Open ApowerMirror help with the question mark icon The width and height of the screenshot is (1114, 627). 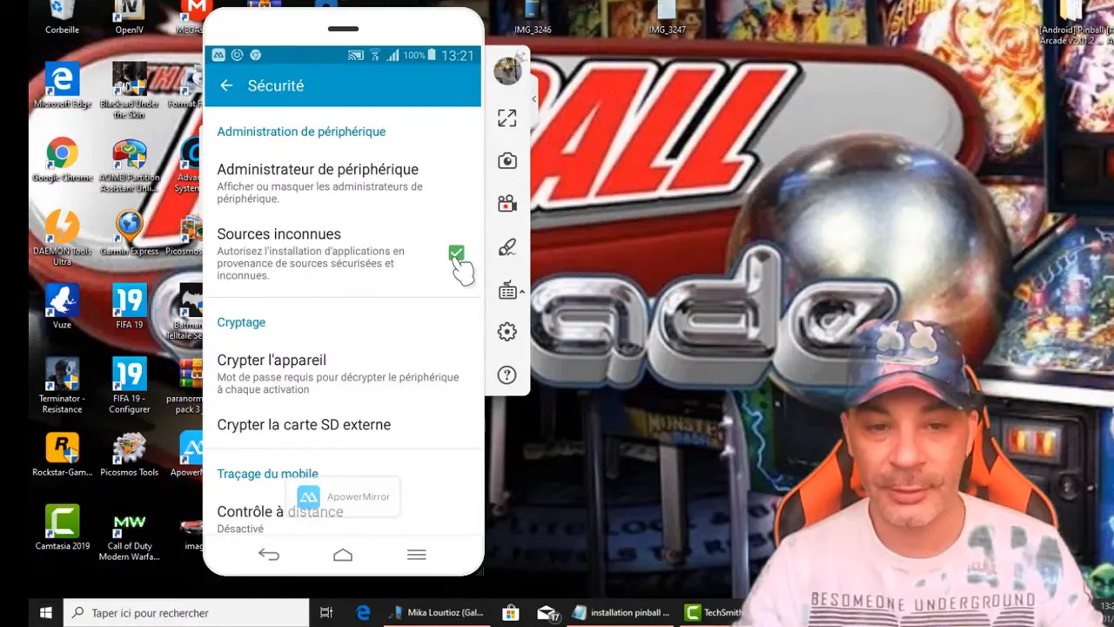[x=507, y=374]
